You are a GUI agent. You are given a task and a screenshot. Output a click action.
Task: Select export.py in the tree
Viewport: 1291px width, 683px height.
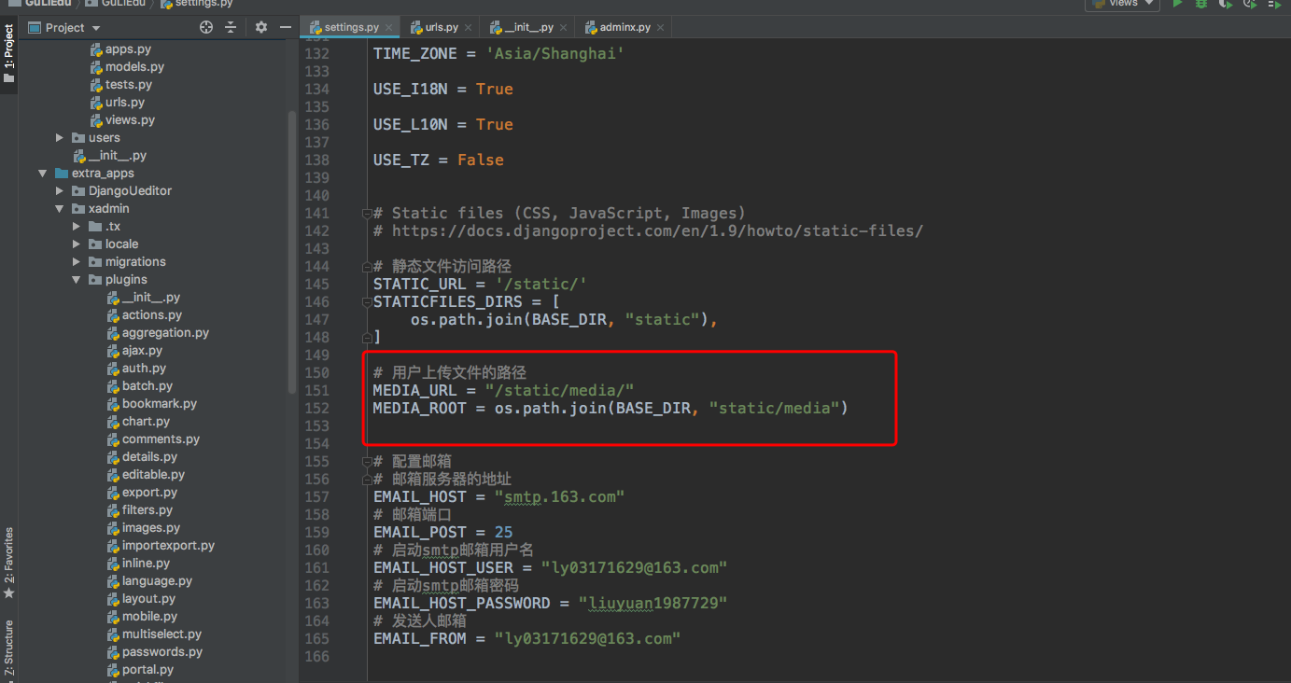tap(142, 493)
